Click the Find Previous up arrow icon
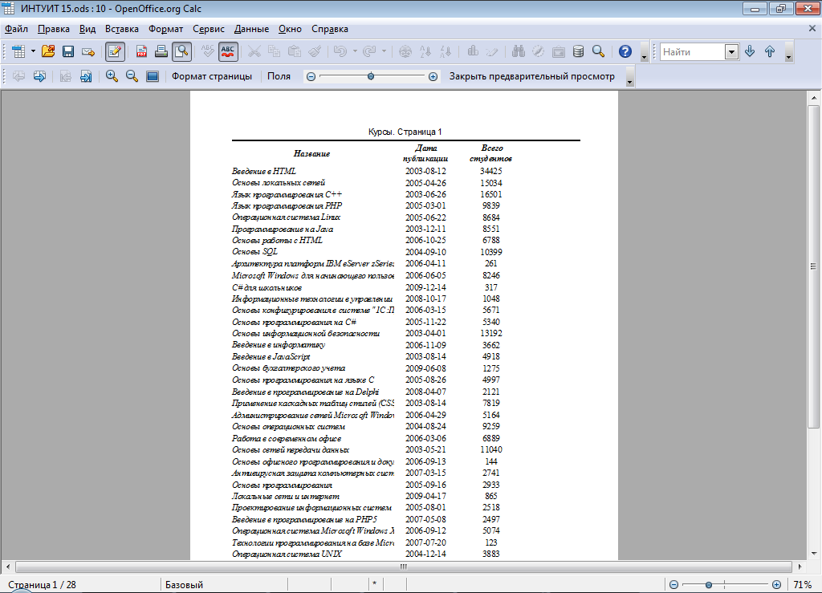The height and width of the screenshot is (593, 822). 770,51
